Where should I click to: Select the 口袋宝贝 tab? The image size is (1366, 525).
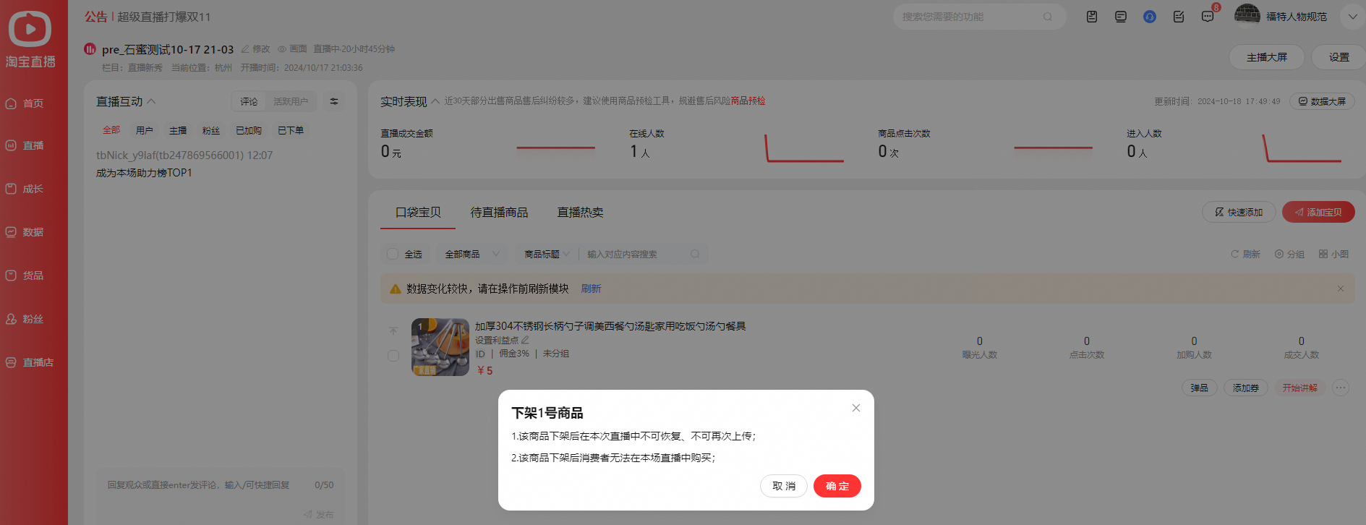(418, 212)
